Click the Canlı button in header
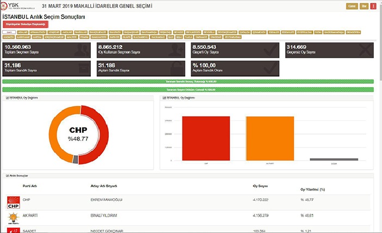 tap(352, 6)
